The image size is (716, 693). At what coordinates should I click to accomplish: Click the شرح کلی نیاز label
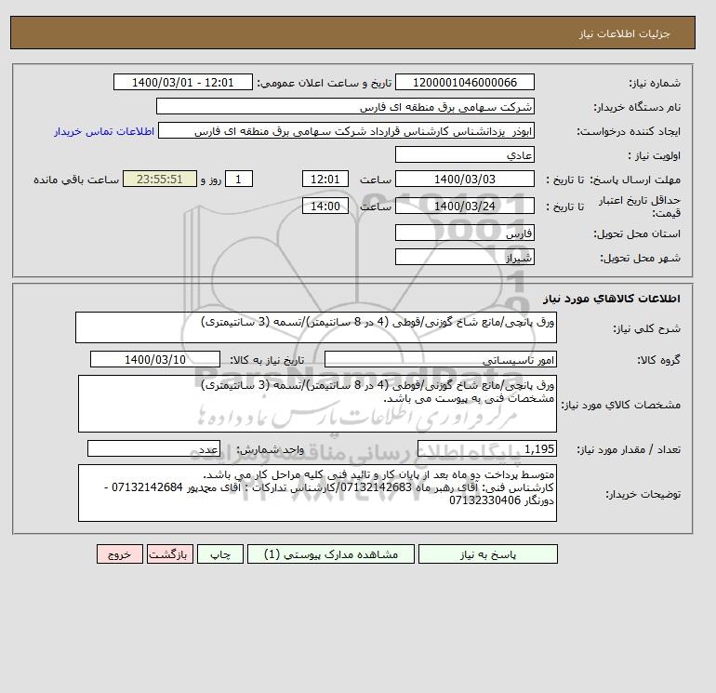point(646,328)
